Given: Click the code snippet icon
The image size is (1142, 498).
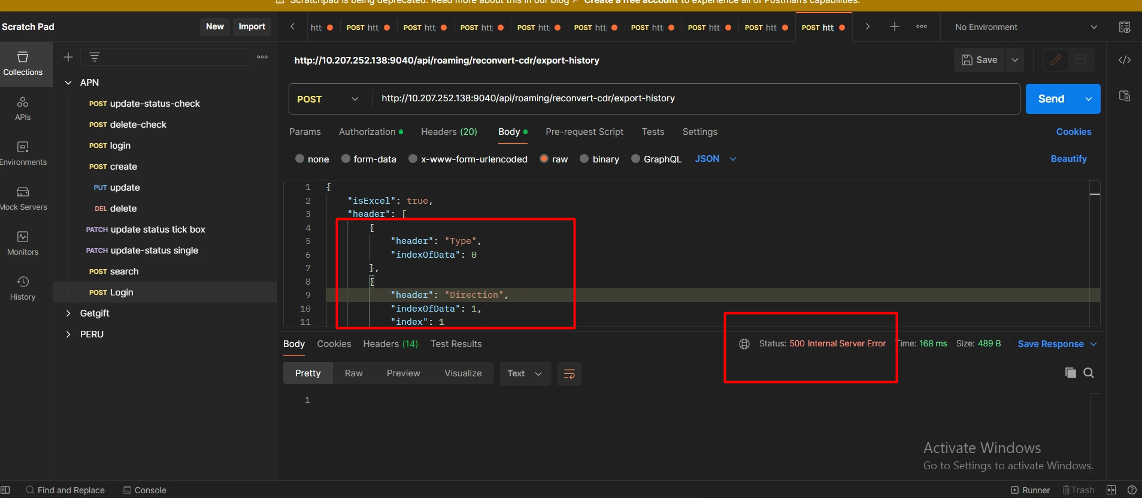Looking at the screenshot, I should pos(1124,60).
